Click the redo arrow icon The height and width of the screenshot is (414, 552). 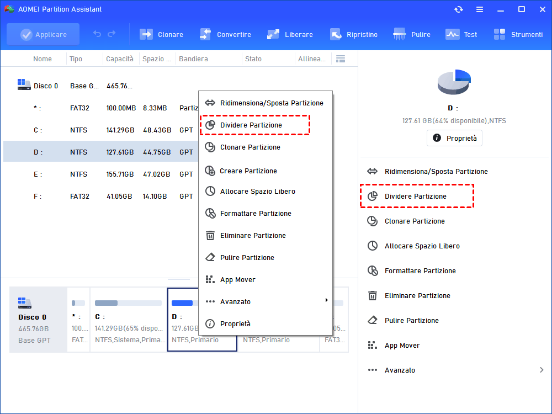(112, 34)
